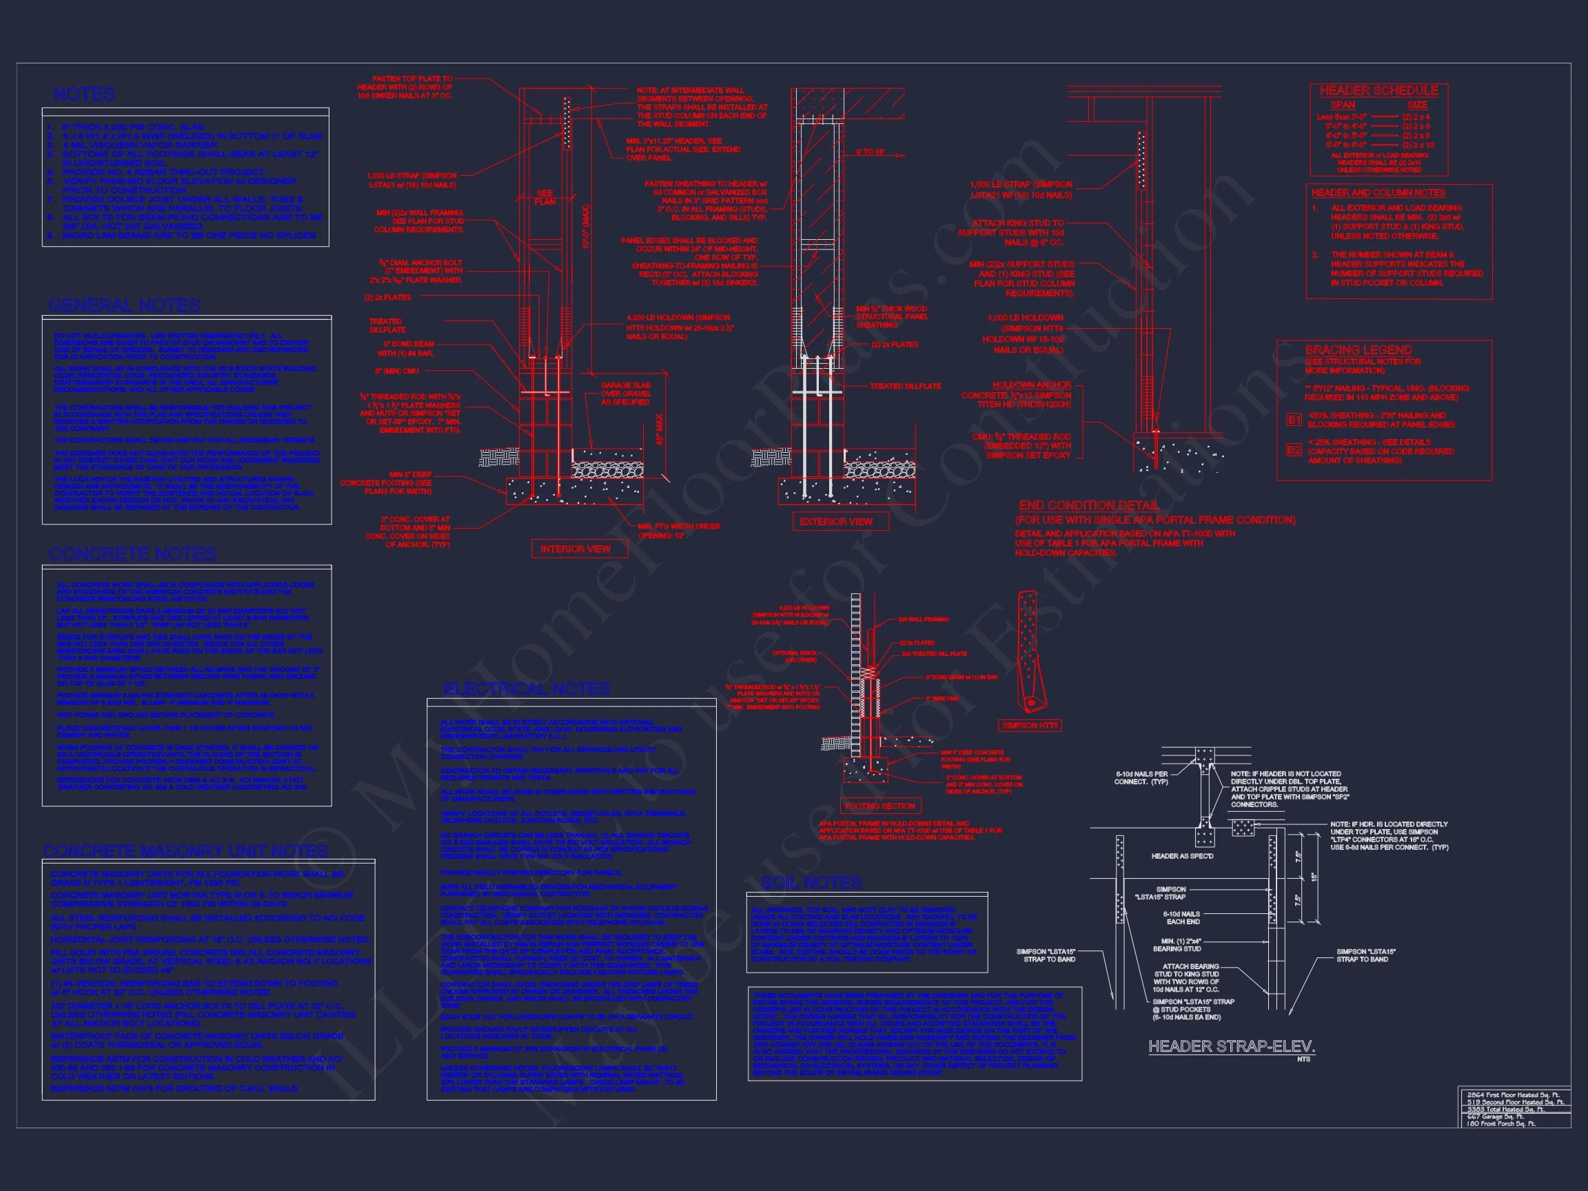The width and height of the screenshot is (1588, 1191).
Task: Click the EXTERIOR VIEW label box
Action: 840,521
